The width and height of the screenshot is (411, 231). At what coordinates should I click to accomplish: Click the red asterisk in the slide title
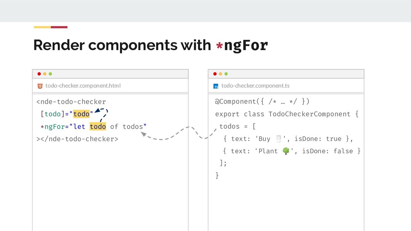(x=219, y=46)
